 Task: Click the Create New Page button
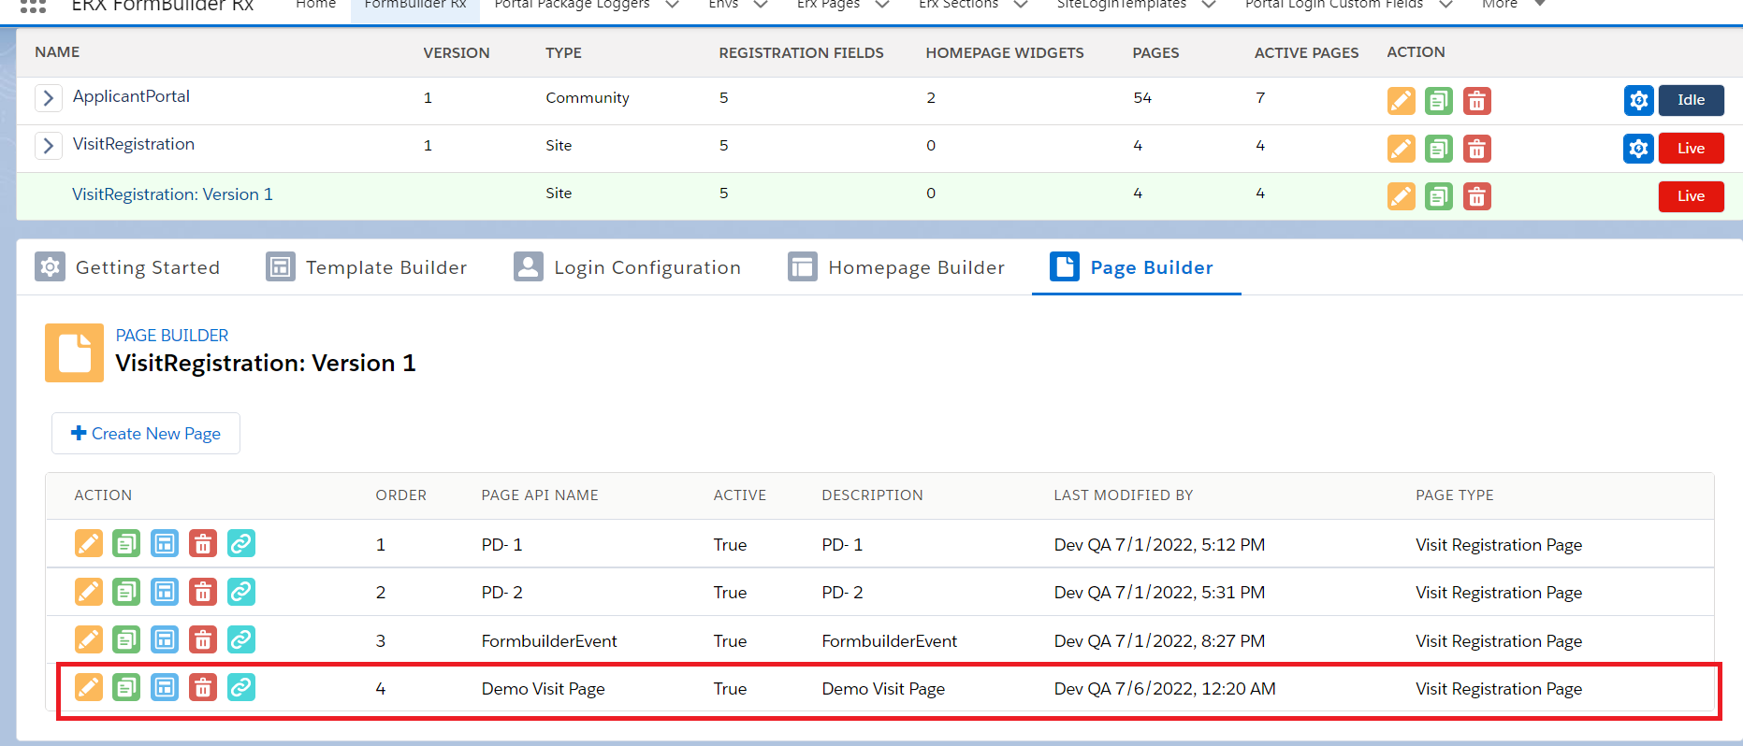tap(146, 434)
